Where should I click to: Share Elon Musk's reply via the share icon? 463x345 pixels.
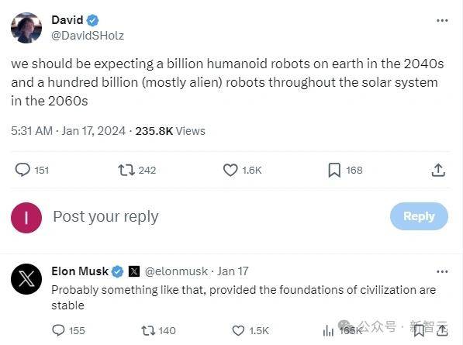click(442, 330)
